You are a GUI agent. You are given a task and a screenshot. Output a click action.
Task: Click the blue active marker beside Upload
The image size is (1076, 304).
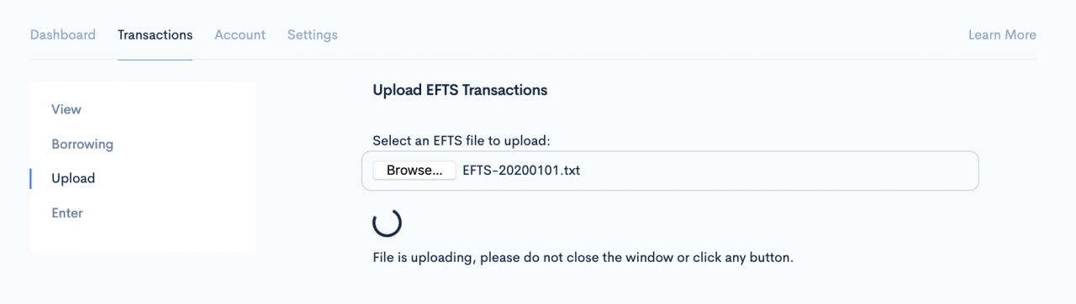[30, 178]
